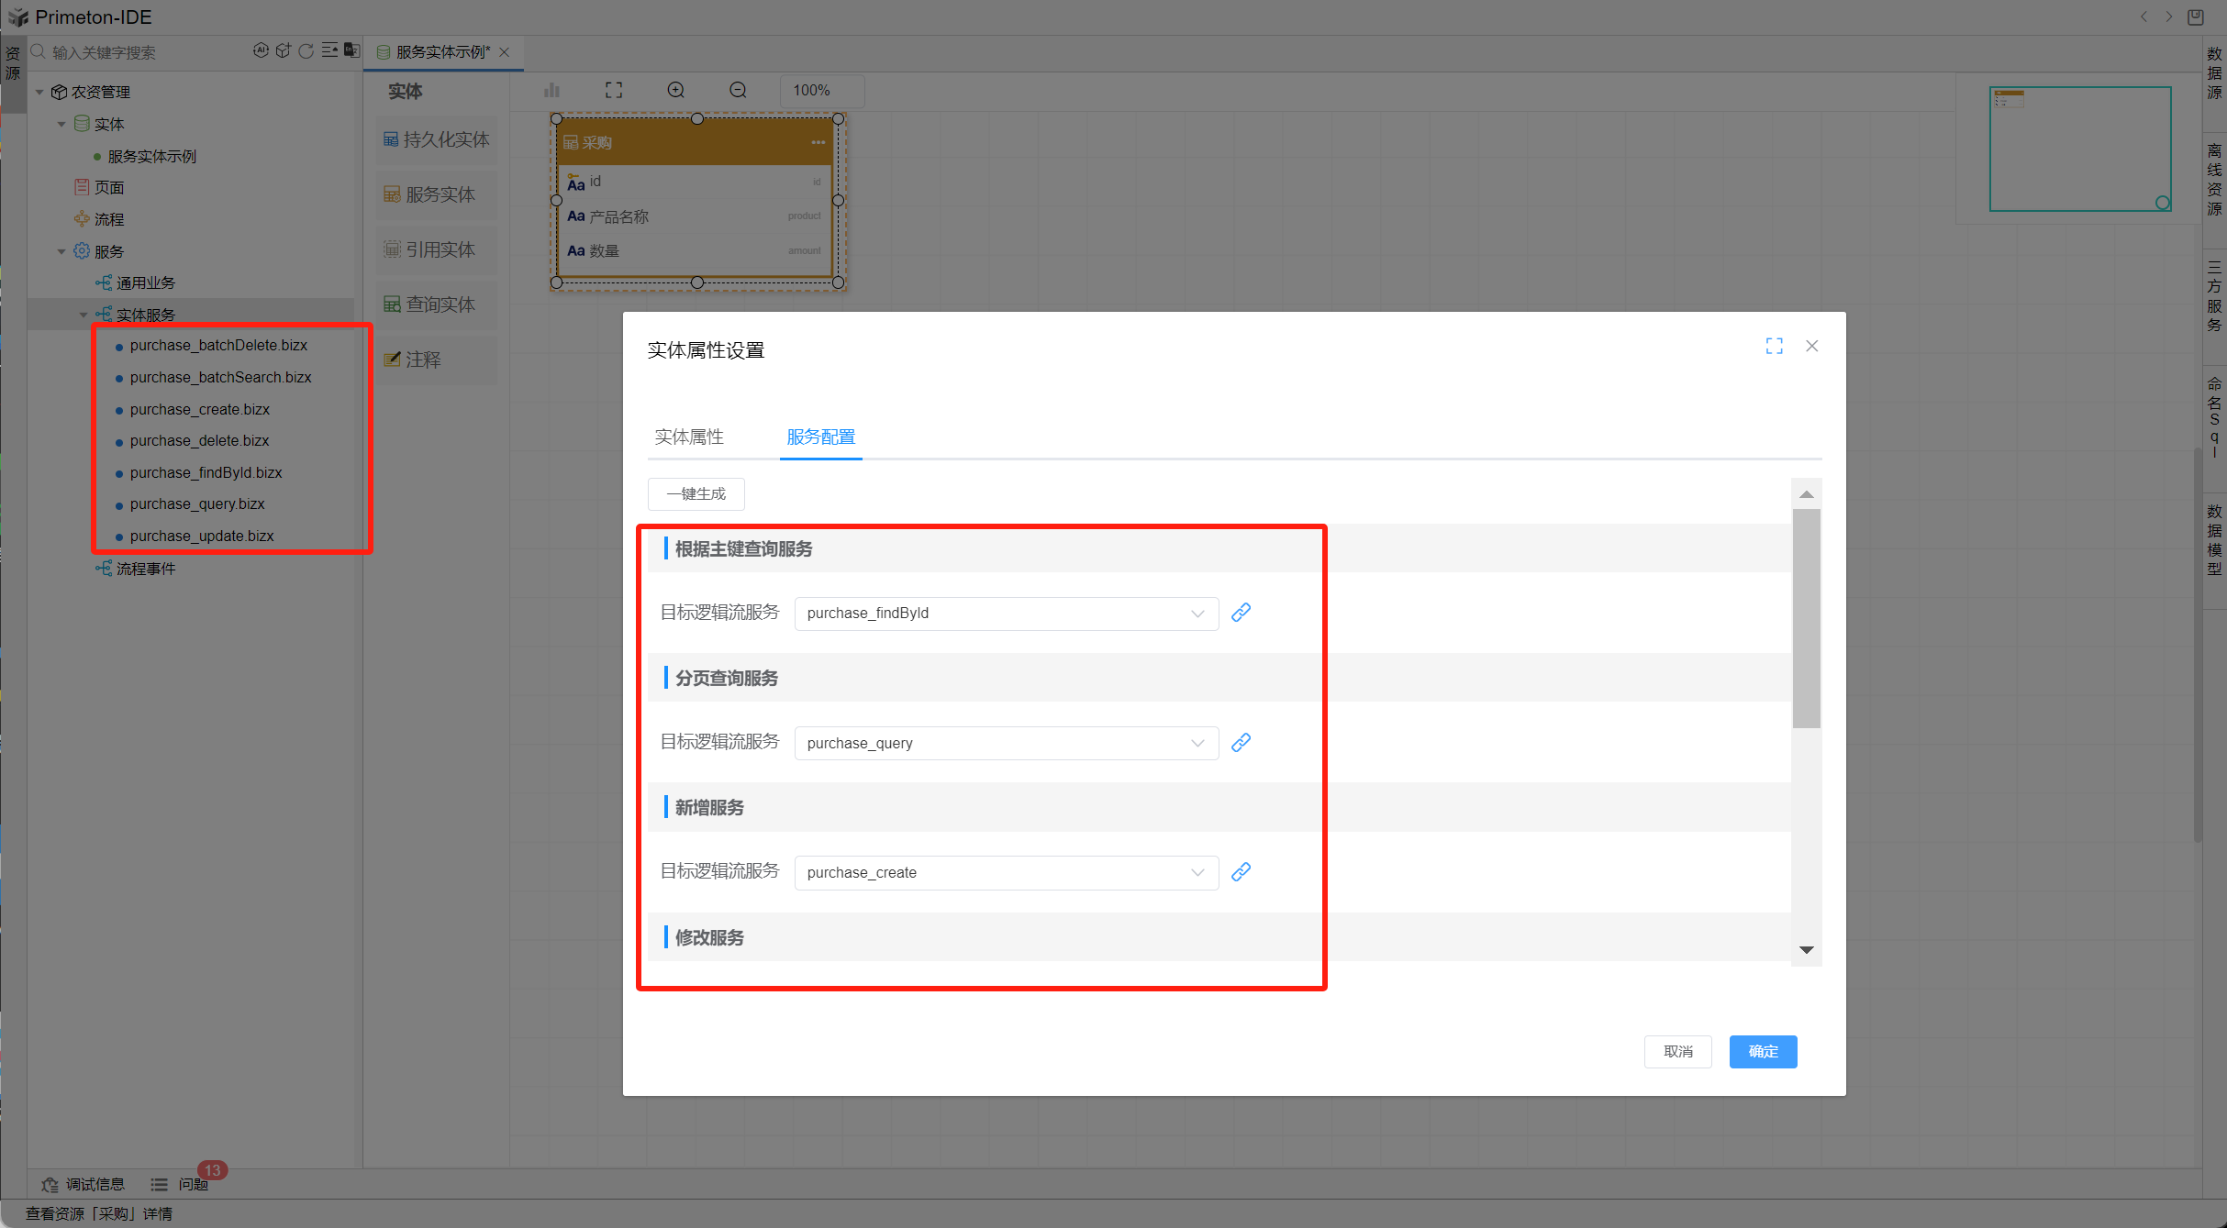Click link icon beside purchase_create dropdown
Screen dimensions: 2227x1228
[1241, 872]
